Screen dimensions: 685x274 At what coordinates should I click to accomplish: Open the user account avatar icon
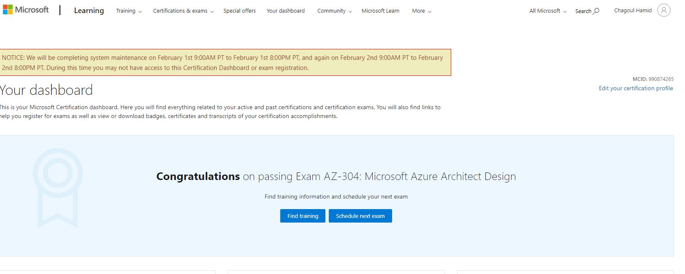coord(663,10)
